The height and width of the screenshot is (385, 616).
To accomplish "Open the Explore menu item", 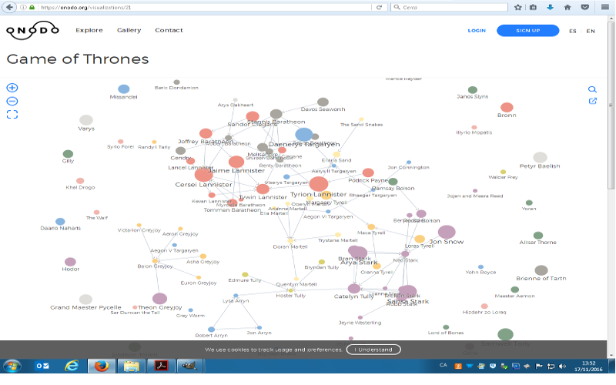I will point(89,31).
